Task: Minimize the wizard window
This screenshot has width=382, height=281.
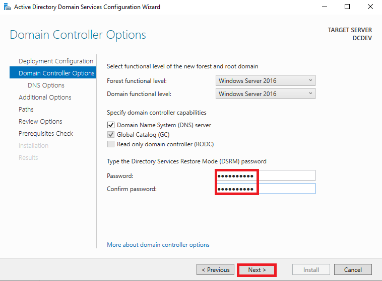Action: click(324, 7)
